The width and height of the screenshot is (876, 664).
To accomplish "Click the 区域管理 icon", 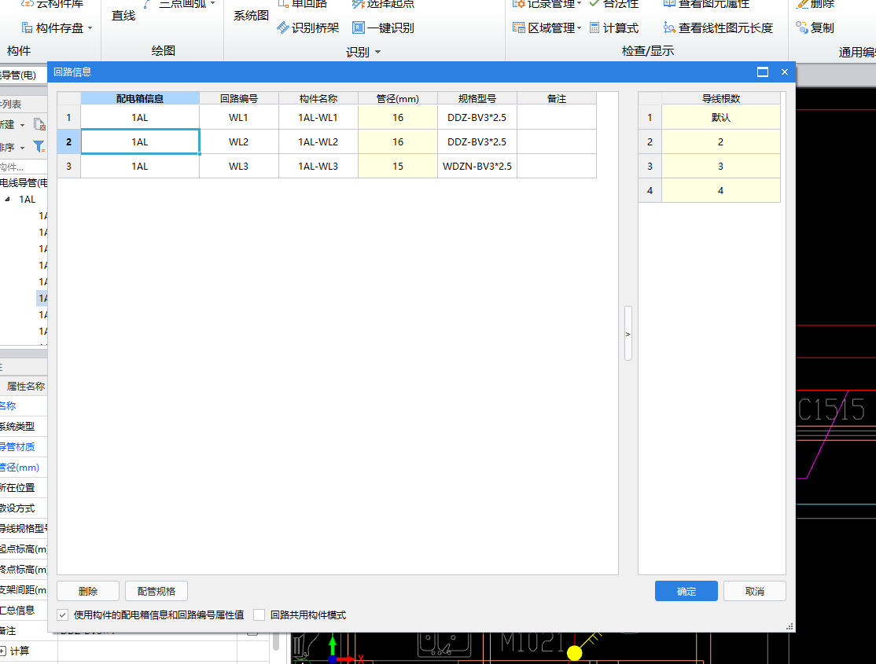I will [519, 28].
